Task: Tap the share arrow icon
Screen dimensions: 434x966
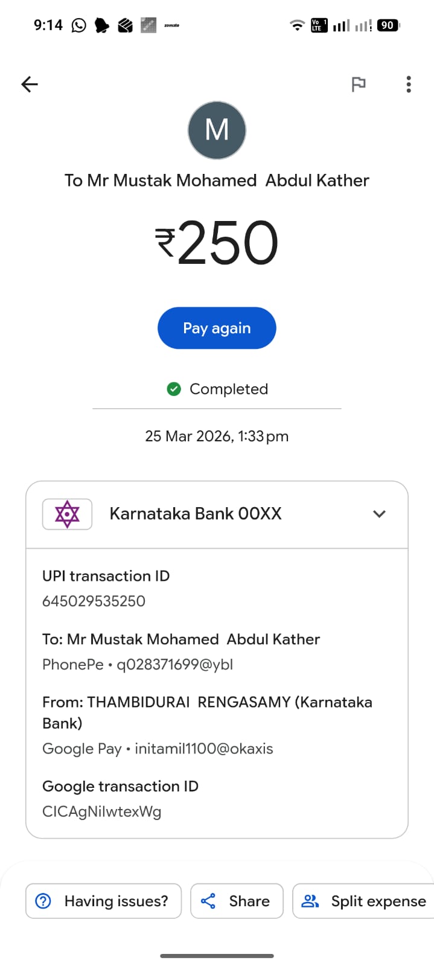Action: point(208,901)
